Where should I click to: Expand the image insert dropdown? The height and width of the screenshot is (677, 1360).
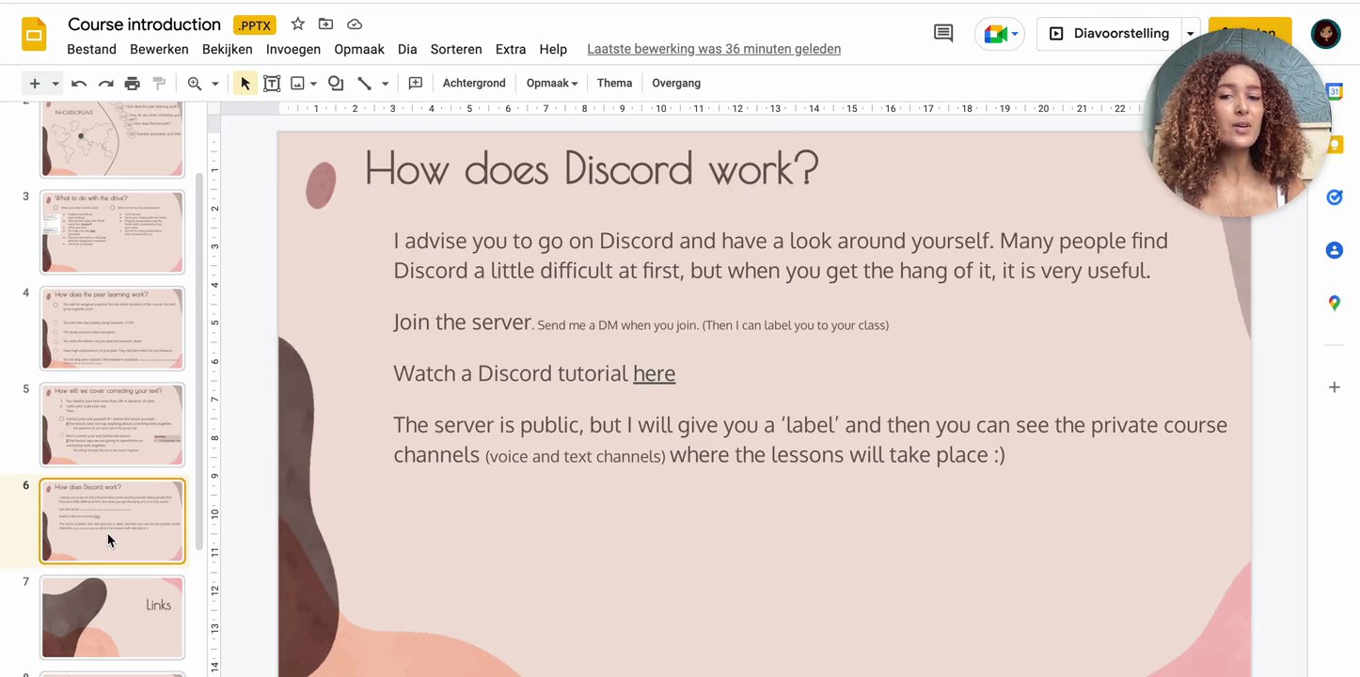[x=314, y=83]
